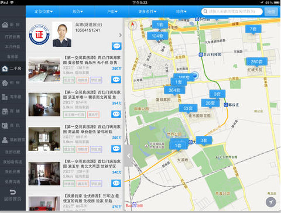Focus the keyword search input field

coord(232,12)
